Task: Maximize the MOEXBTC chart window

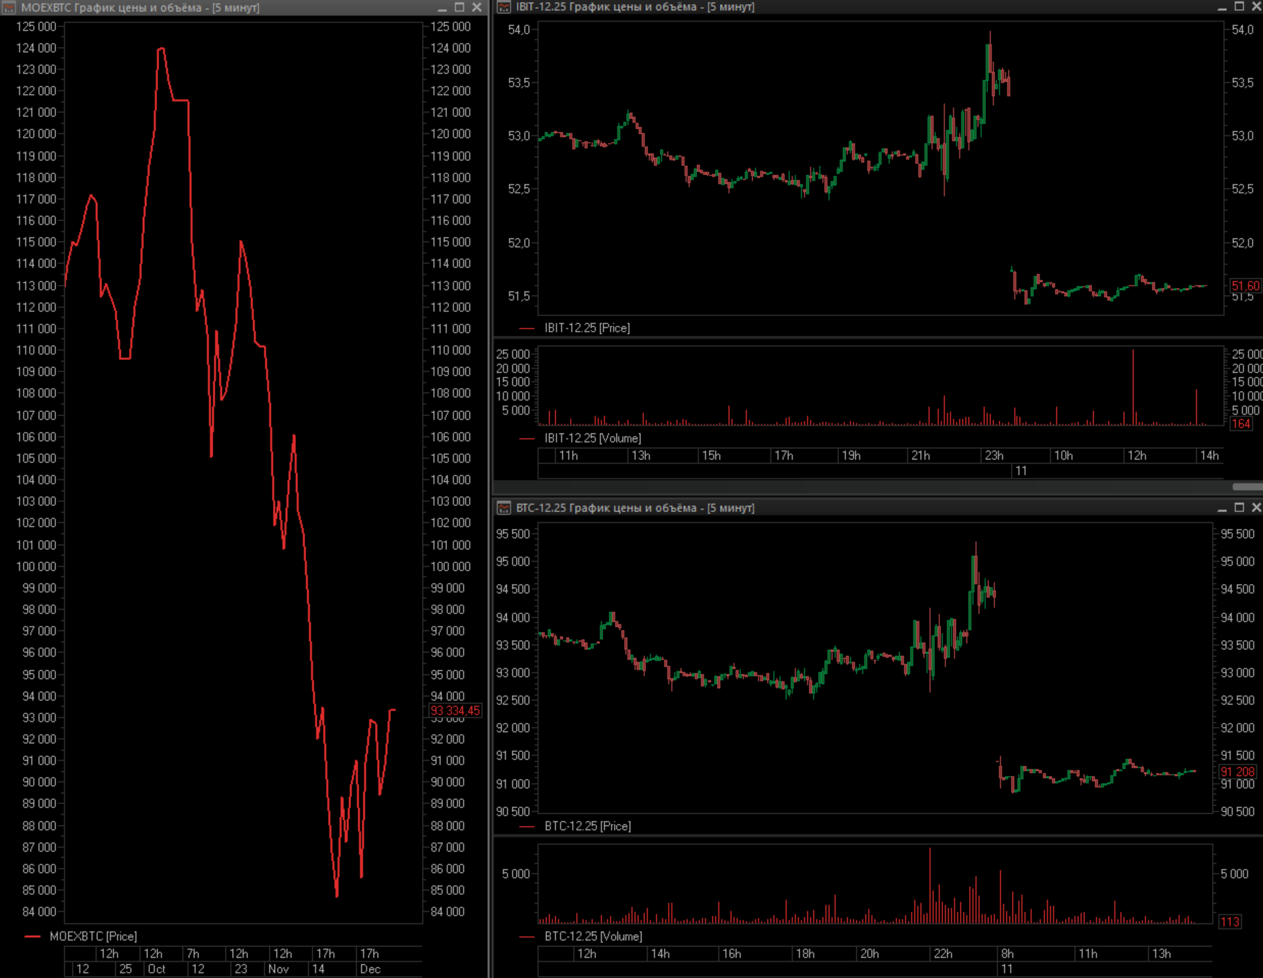Action: coord(459,7)
